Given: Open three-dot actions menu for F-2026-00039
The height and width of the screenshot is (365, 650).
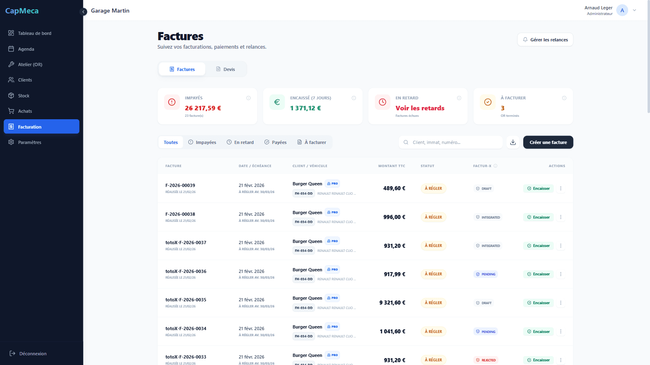Looking at the screenshot, I should pos(561,189).
